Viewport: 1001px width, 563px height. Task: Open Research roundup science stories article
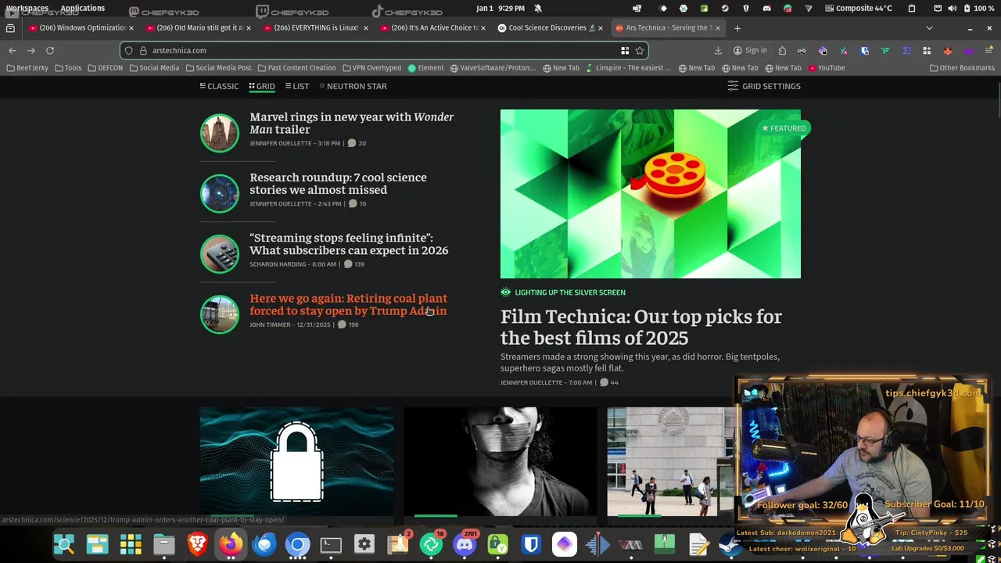pyautogui.click(x=338, y=184)
